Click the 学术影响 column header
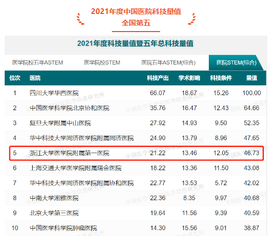The width and height of the screenshot is (271, 239). pyautogui.click(x=189, y=78)
